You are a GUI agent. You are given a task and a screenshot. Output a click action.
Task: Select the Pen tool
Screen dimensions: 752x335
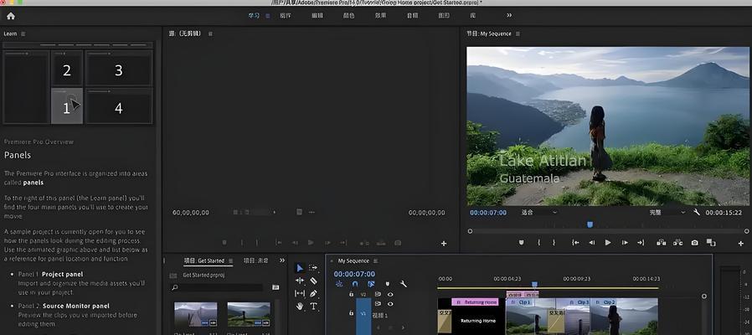click(313, 293)
